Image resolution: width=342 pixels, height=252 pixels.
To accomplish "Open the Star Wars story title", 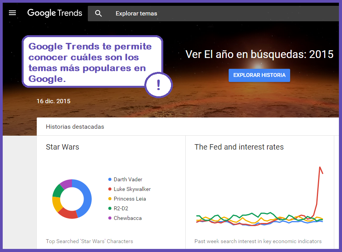I will pyautogui.click(x=62, y=147).
